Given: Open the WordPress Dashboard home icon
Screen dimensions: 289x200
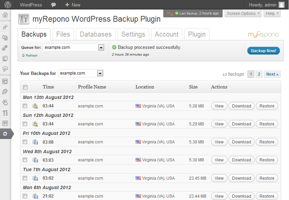Looking at the screenshot, I should (5, 15).
